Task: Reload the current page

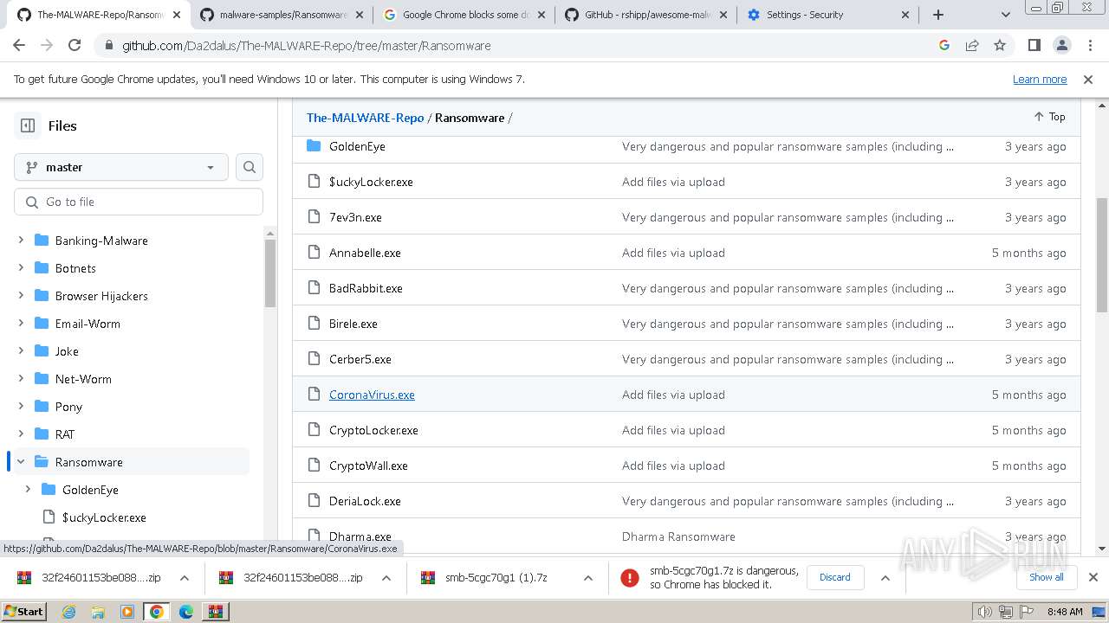Action: click(75, 46)
